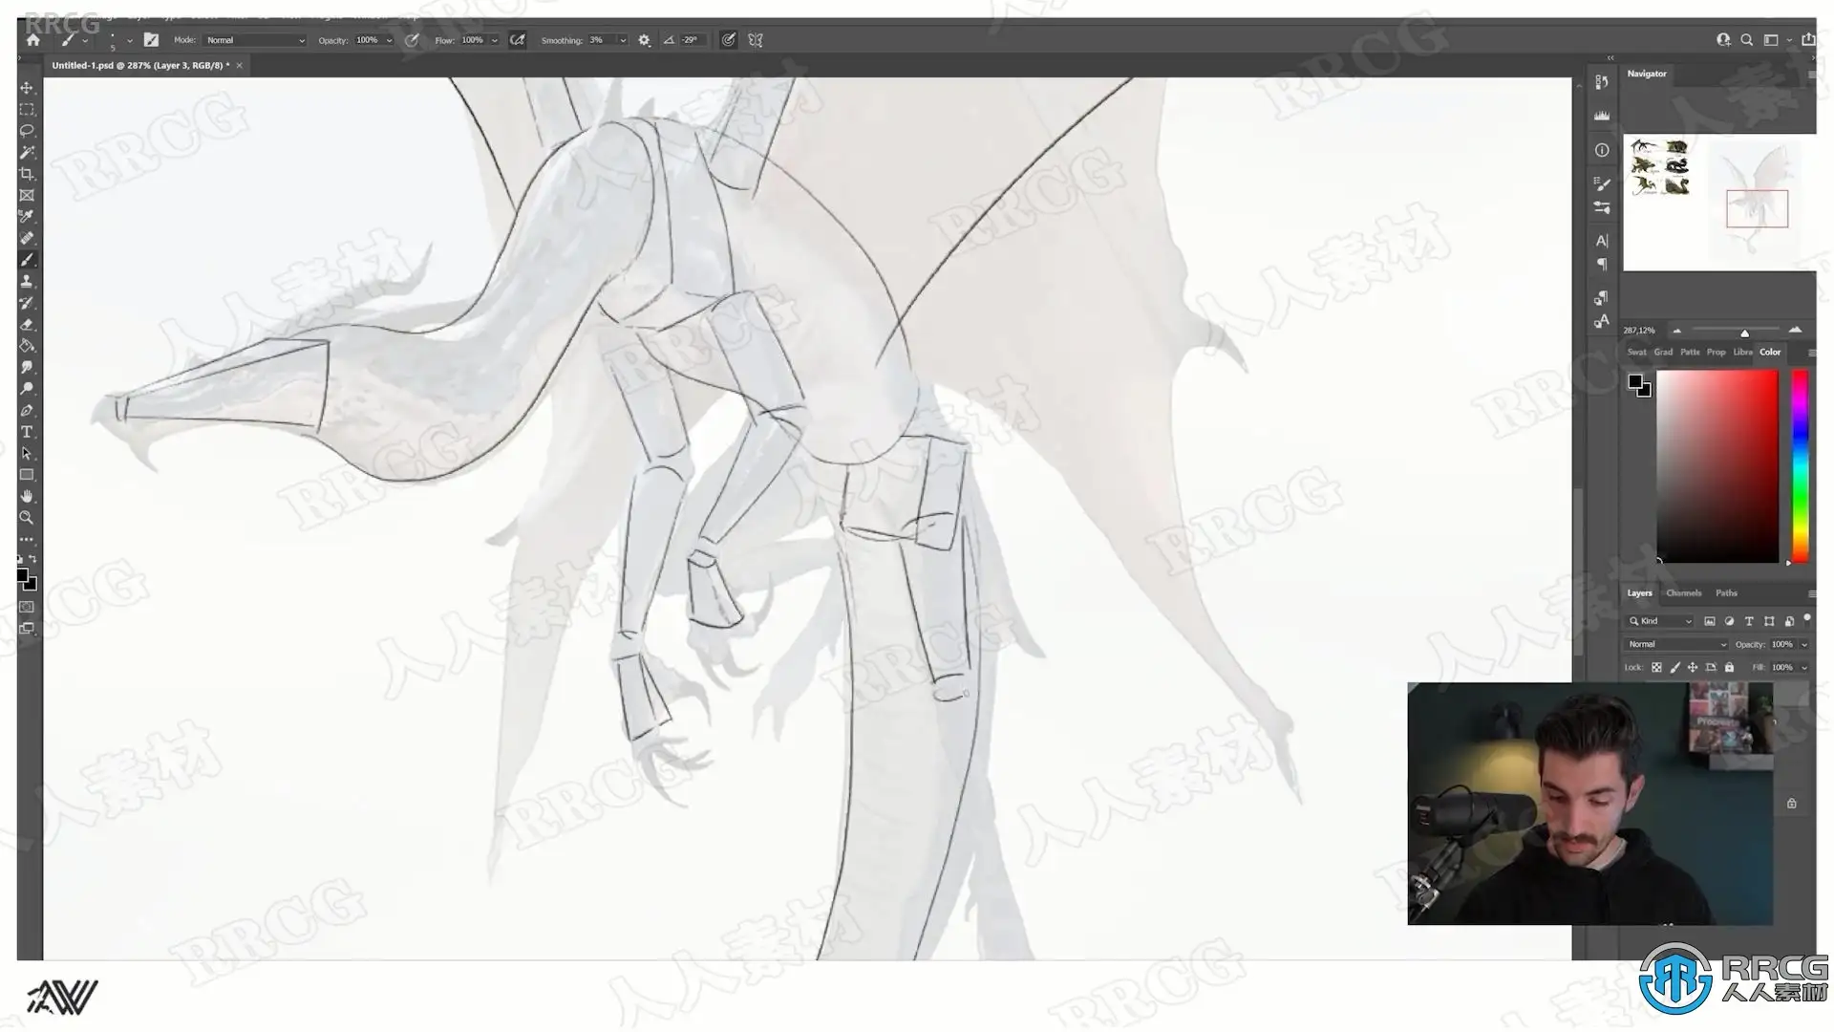1834x1032 pixels.
Task: Toggle lock all layer padlock
Action: (x=1729, y=667)
